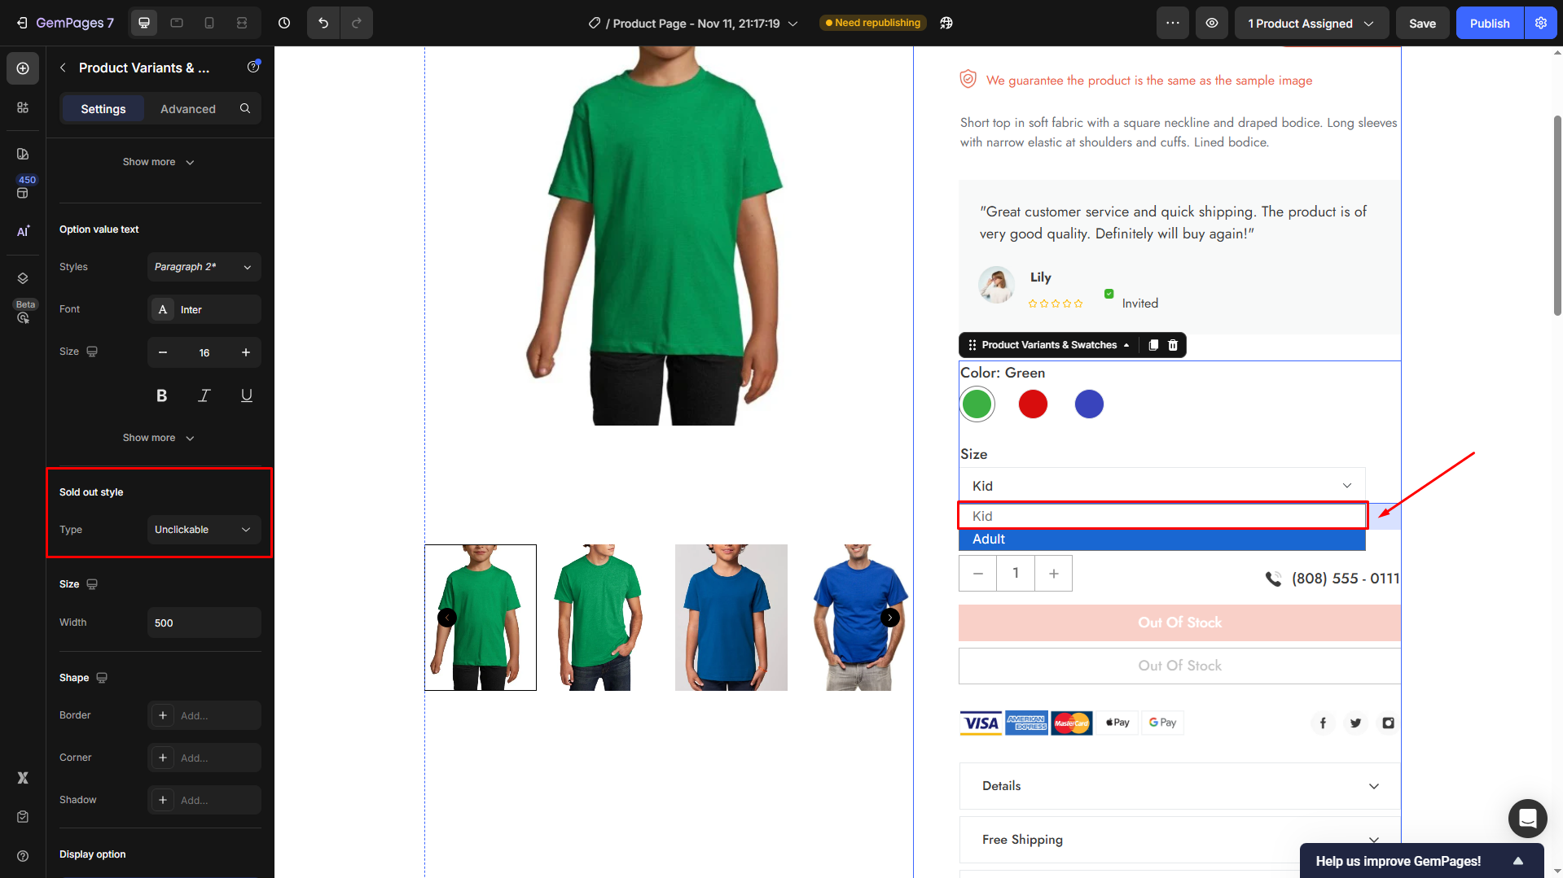Toggle bold for option value text
This screenshot has width=1563, height=878.
161,395
